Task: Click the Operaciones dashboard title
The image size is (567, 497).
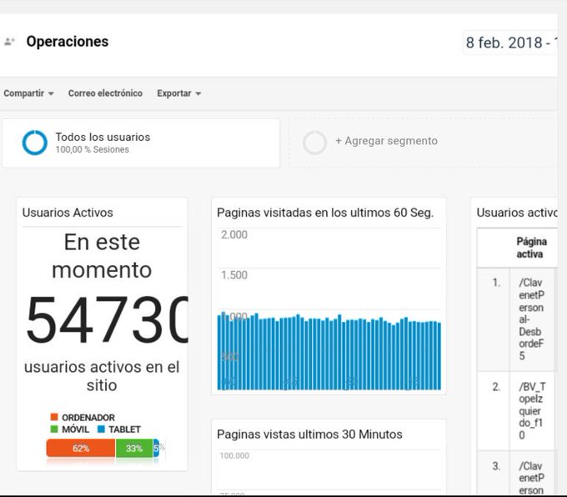Action: coord(68,42)
